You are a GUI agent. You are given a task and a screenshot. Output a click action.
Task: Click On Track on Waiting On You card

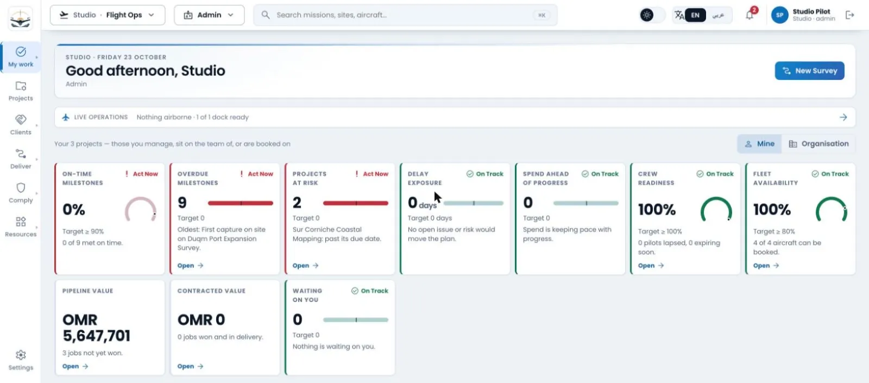(x=370, y=291)
